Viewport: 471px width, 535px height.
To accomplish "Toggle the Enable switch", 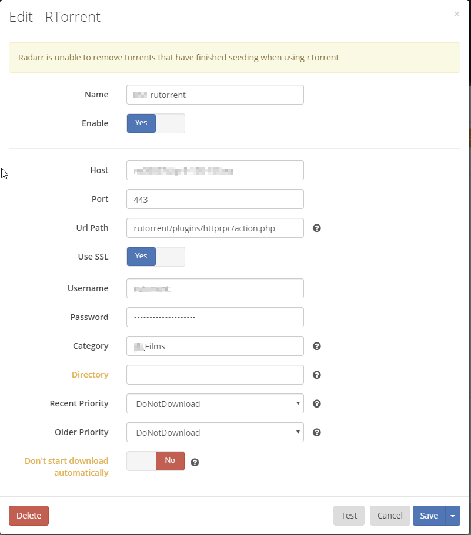I will coord(156,123).
